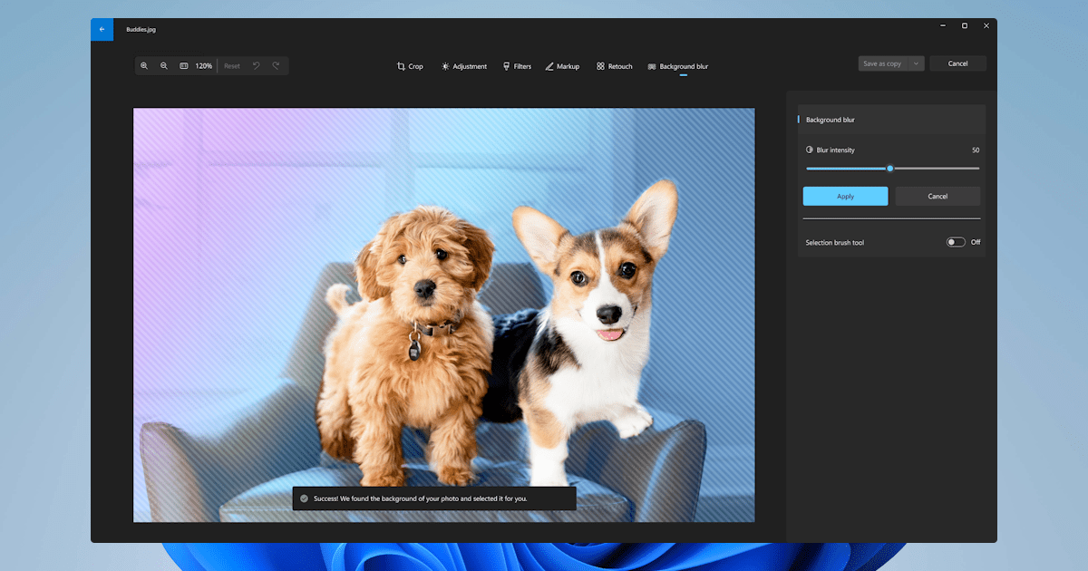
Task: Expand the Save as copy dropdown arrow
Action: coord(916,63)
